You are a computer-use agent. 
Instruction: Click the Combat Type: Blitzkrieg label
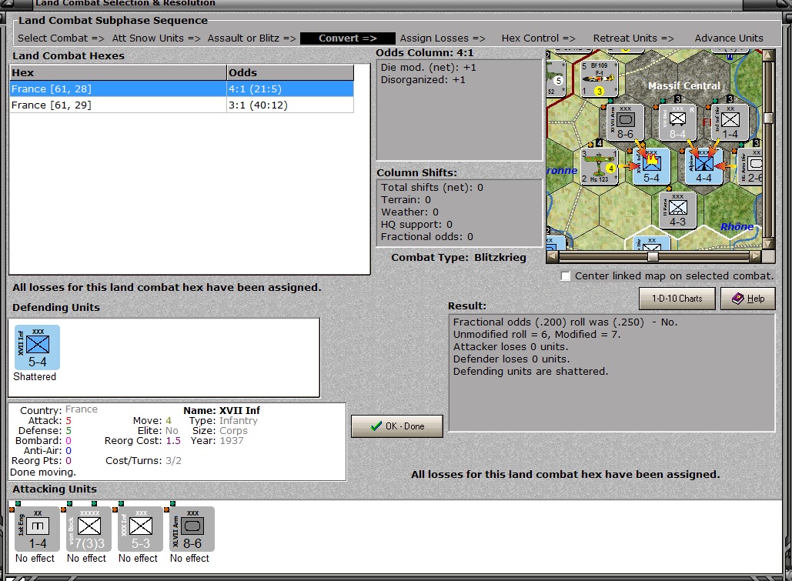click(x=459, y=258)
